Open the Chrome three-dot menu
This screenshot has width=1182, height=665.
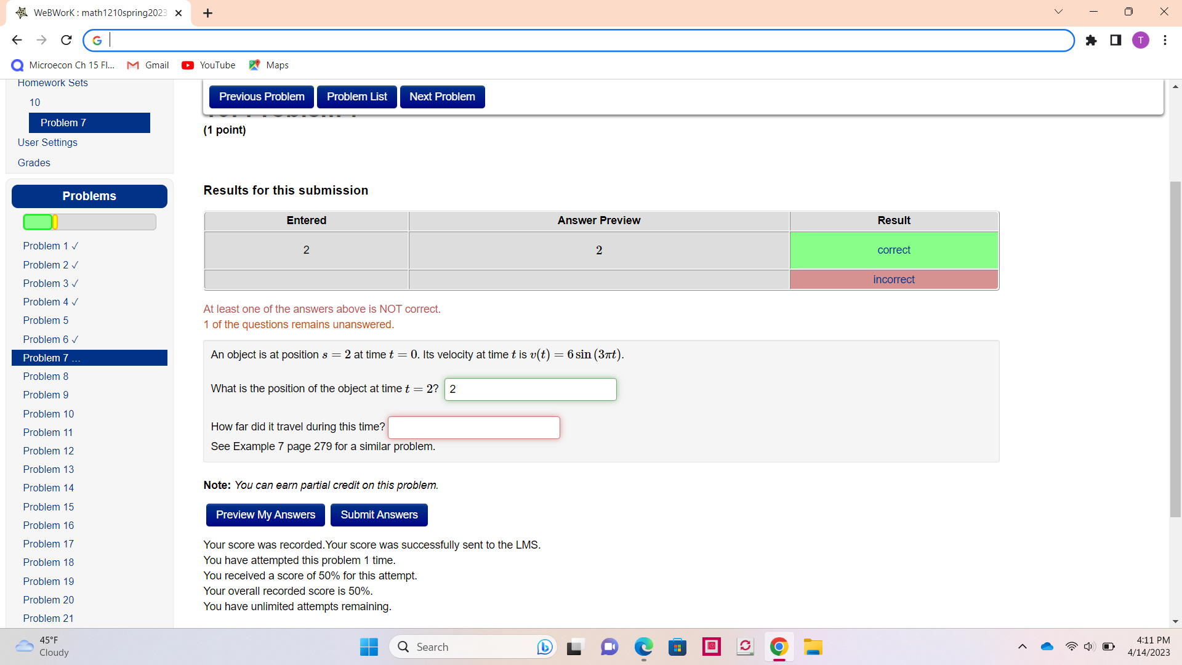tap(1165, 39)
